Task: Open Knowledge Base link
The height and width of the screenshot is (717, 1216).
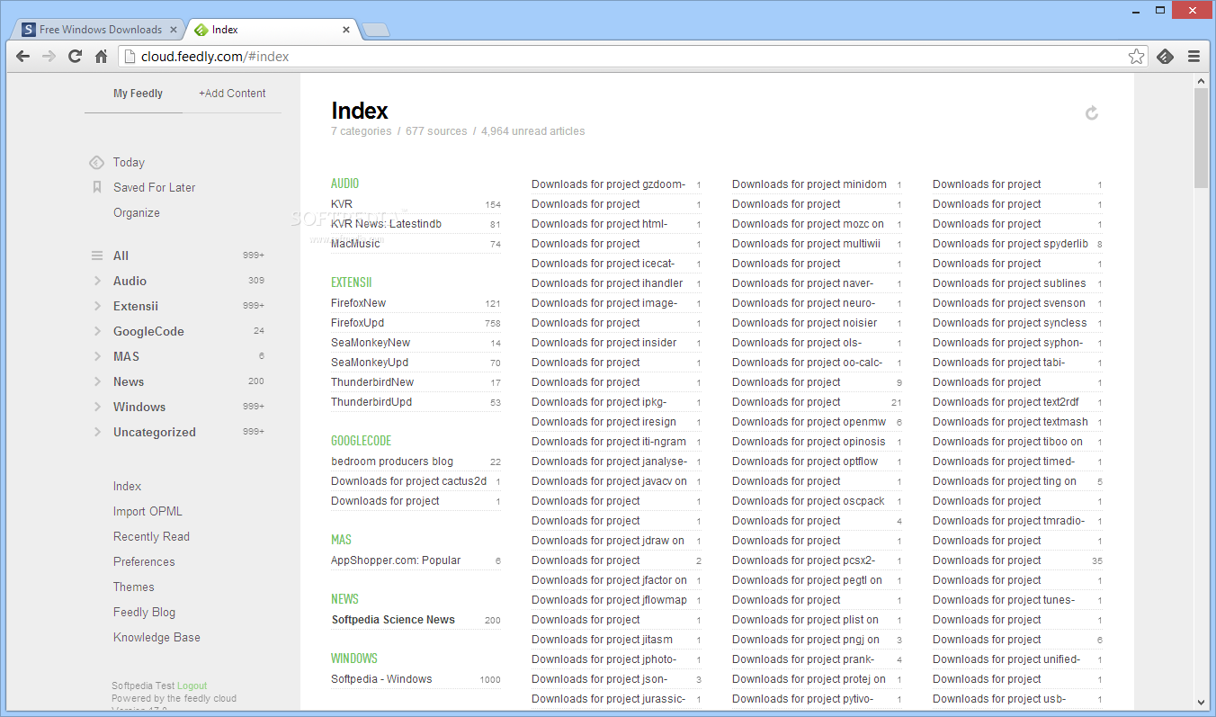Action: (156, 637)
